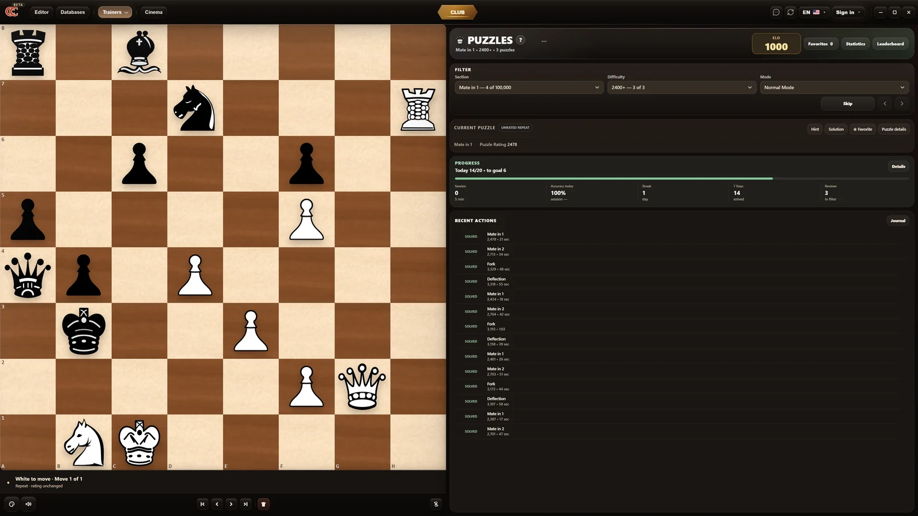Open the Sign in dropdown
Image resolution: width=918 pixels, height=516 pixels.
(x=848, y=12)
